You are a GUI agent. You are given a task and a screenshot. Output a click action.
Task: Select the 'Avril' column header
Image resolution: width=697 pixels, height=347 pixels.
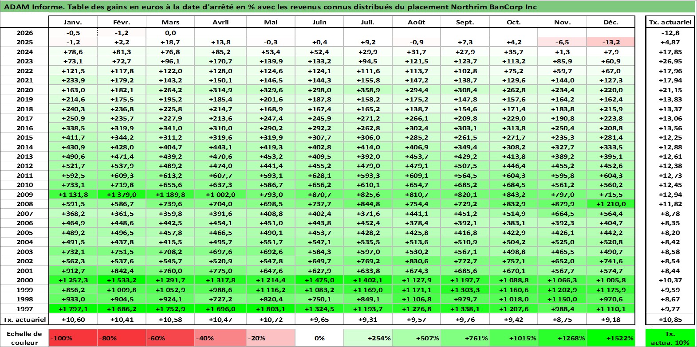pos(221,22)
